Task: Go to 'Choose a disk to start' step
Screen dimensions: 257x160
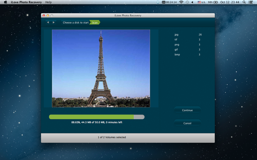Action: coord(75,22)
